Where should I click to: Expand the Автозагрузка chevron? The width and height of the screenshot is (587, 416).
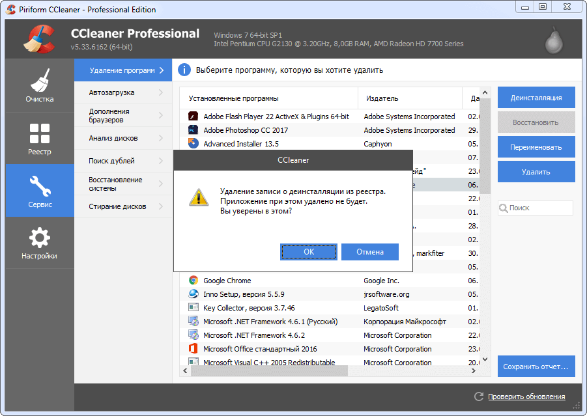pos(160,92)
